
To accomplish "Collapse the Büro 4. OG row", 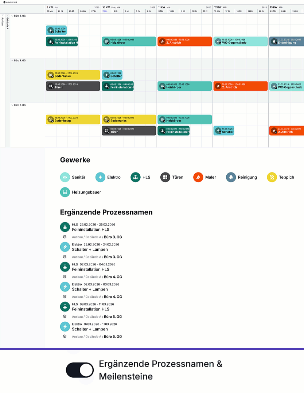I will pos(12,60).
